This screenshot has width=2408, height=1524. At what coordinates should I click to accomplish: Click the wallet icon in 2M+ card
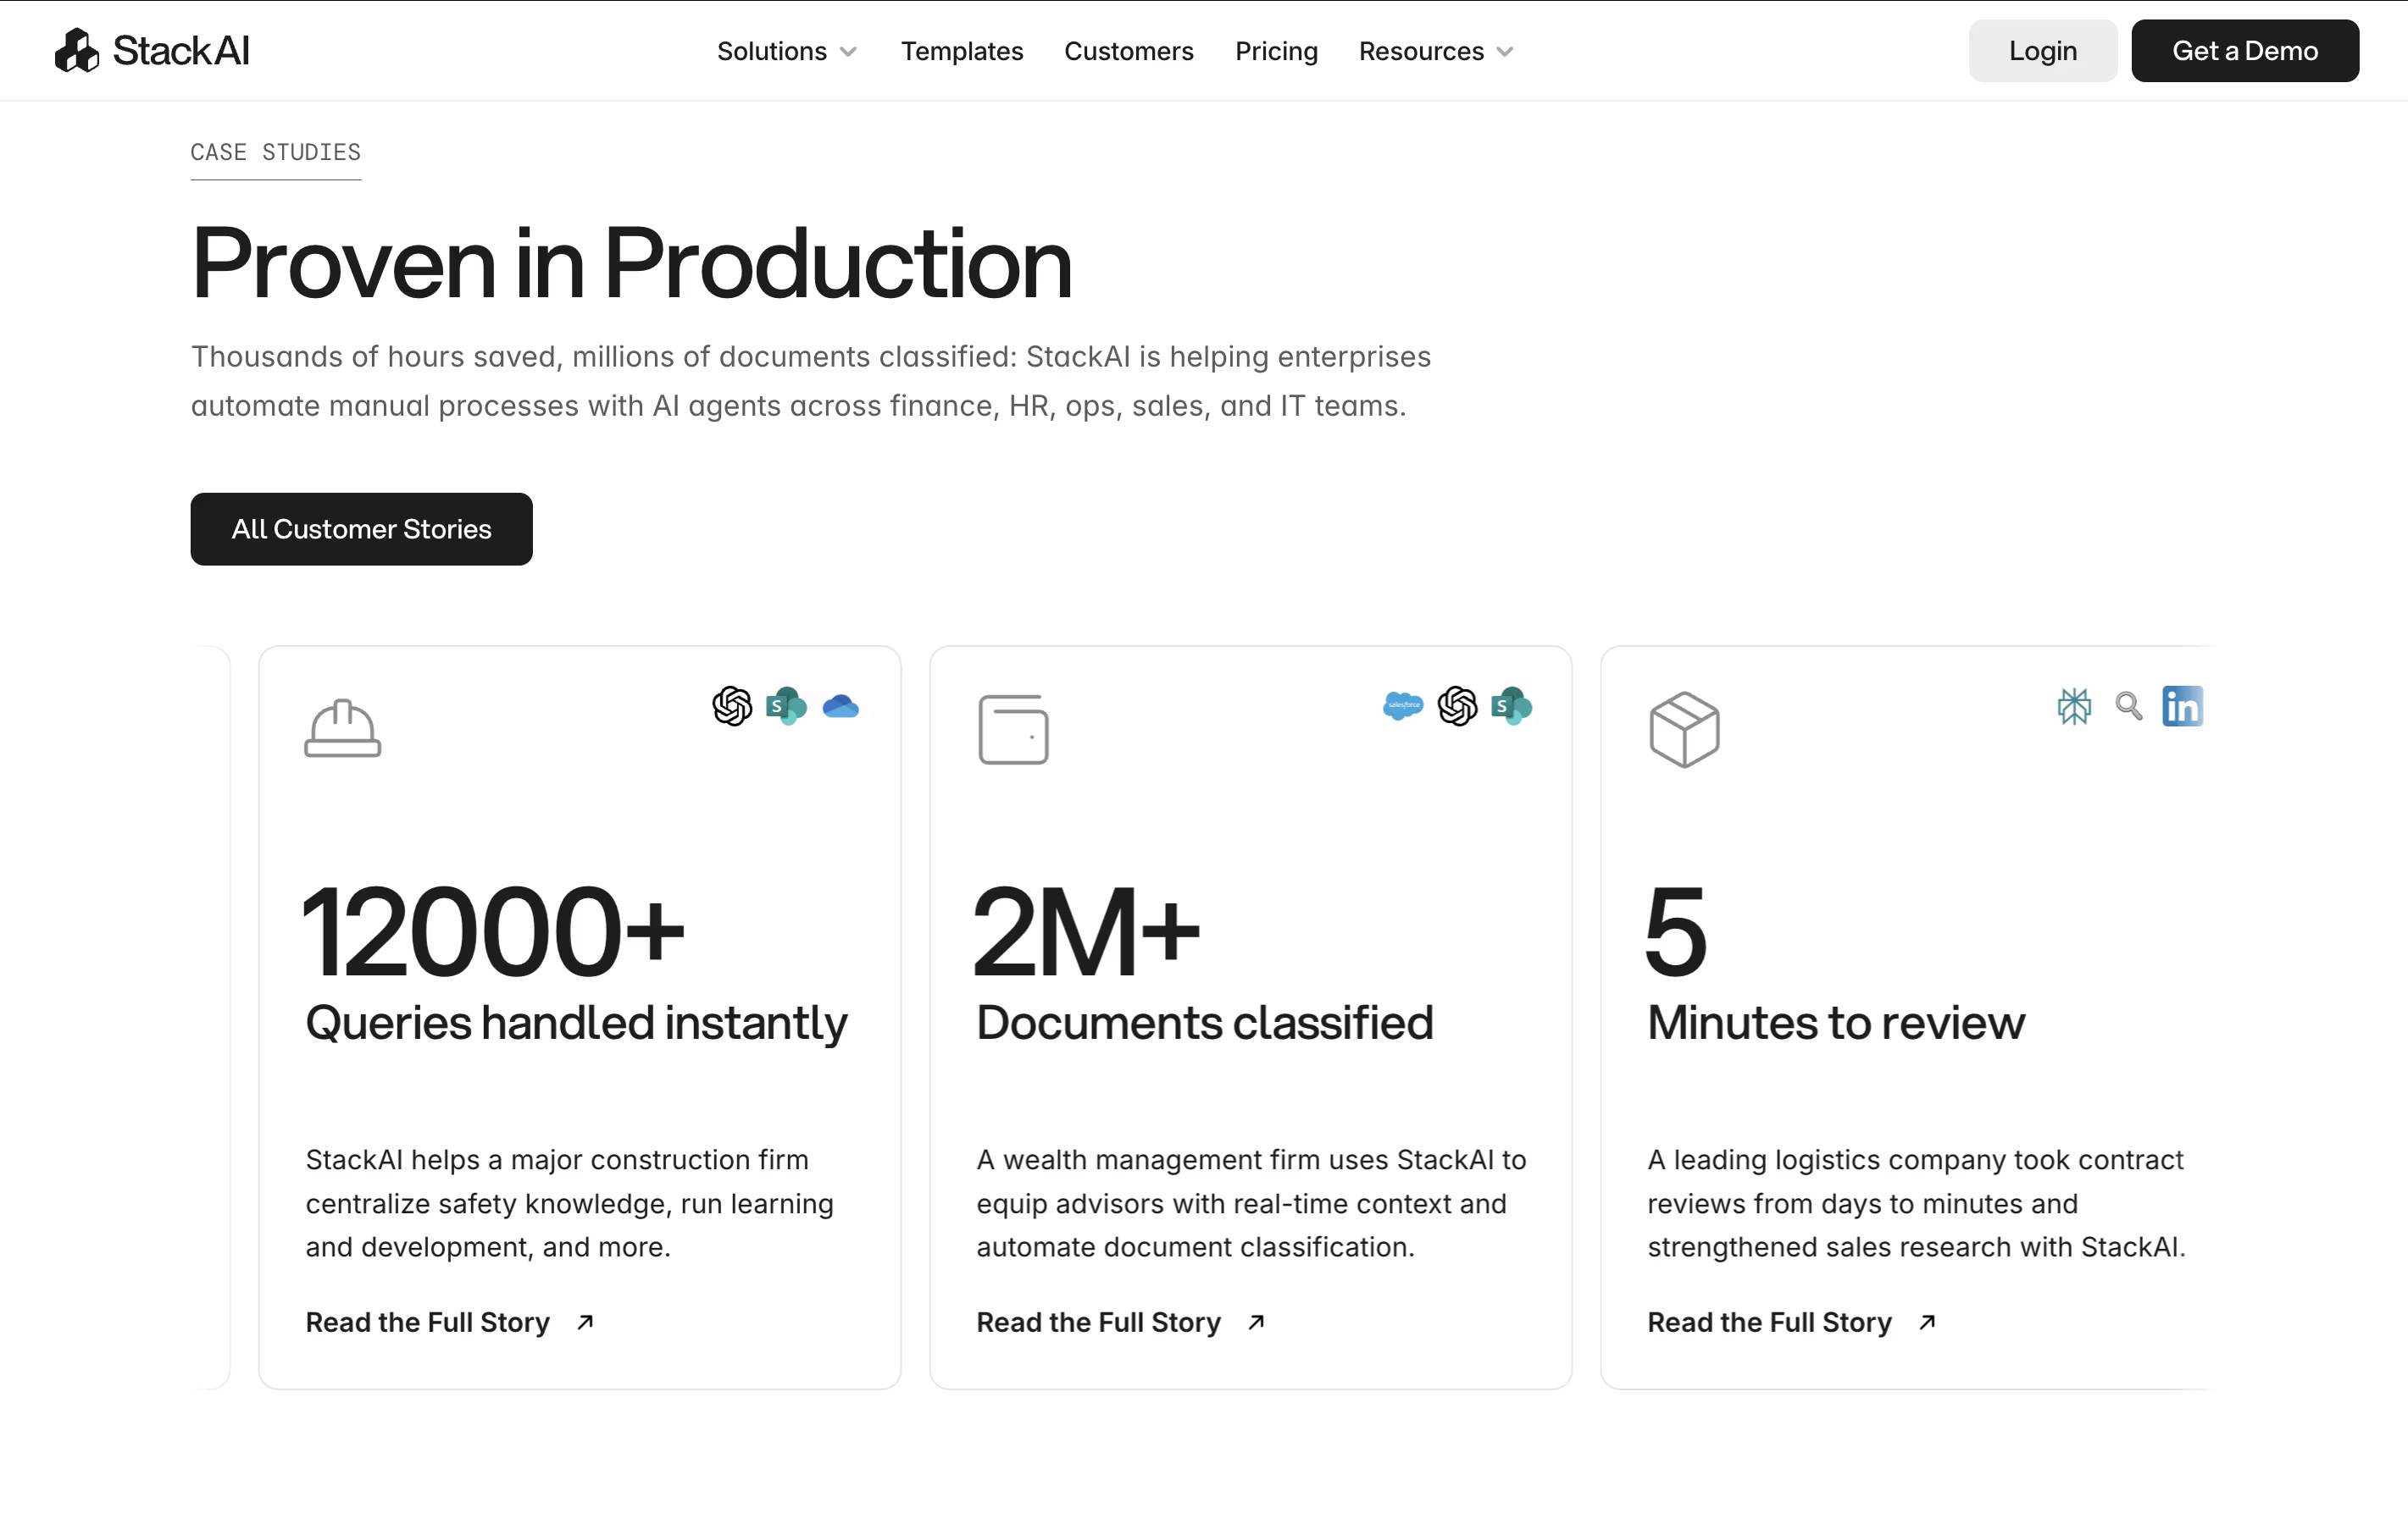click(1013, 730)
